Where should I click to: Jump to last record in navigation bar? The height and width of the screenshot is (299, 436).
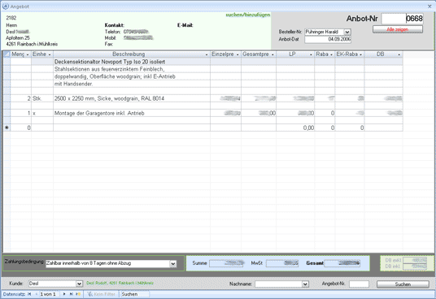(72, 294)
